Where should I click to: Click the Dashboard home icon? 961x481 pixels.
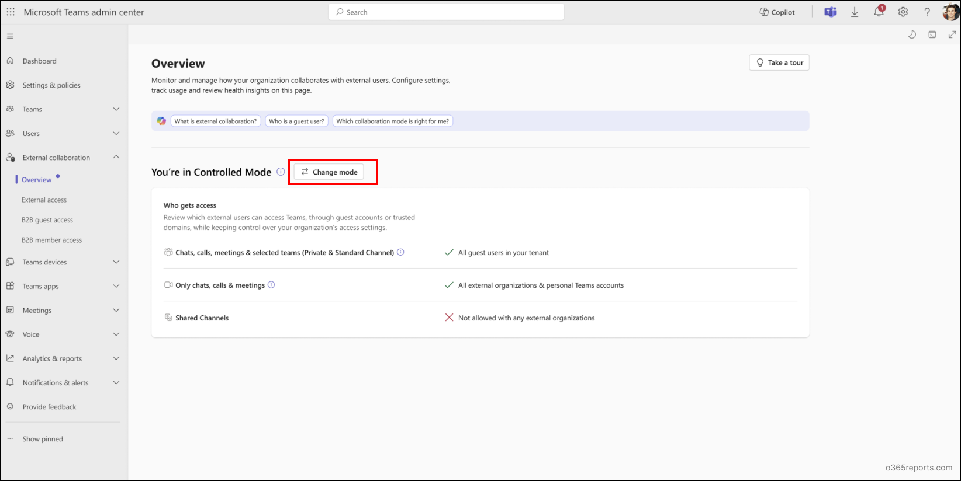pyautogui.click(x=10, y=61)
